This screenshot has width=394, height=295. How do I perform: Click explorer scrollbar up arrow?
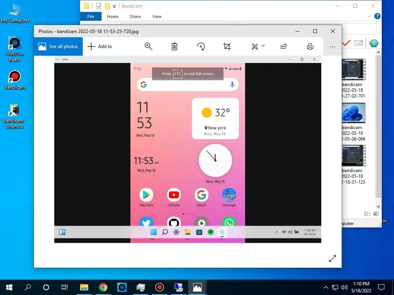tap(379, 52)
